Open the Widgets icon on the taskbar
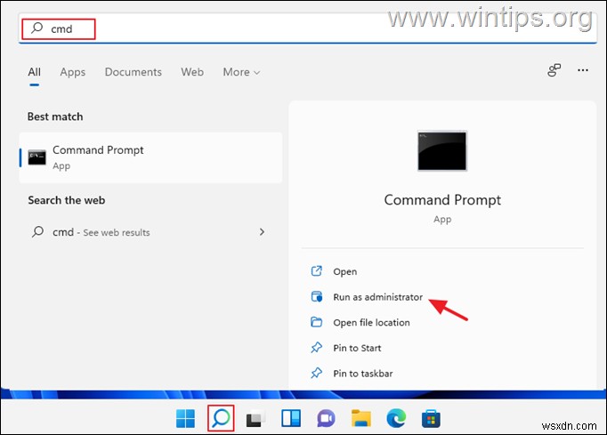The height and width of the screenshot is (435, 607). click(x=291, y=418)
